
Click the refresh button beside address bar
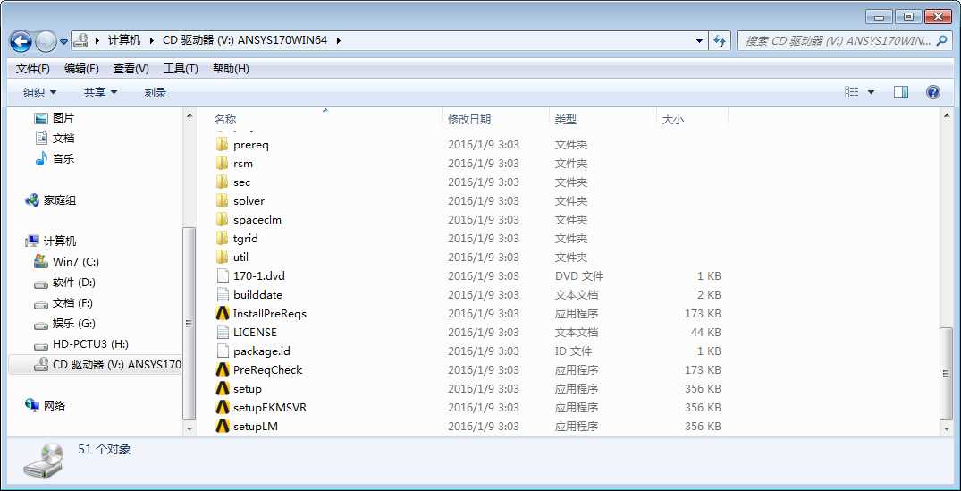(x=720, y=41)
